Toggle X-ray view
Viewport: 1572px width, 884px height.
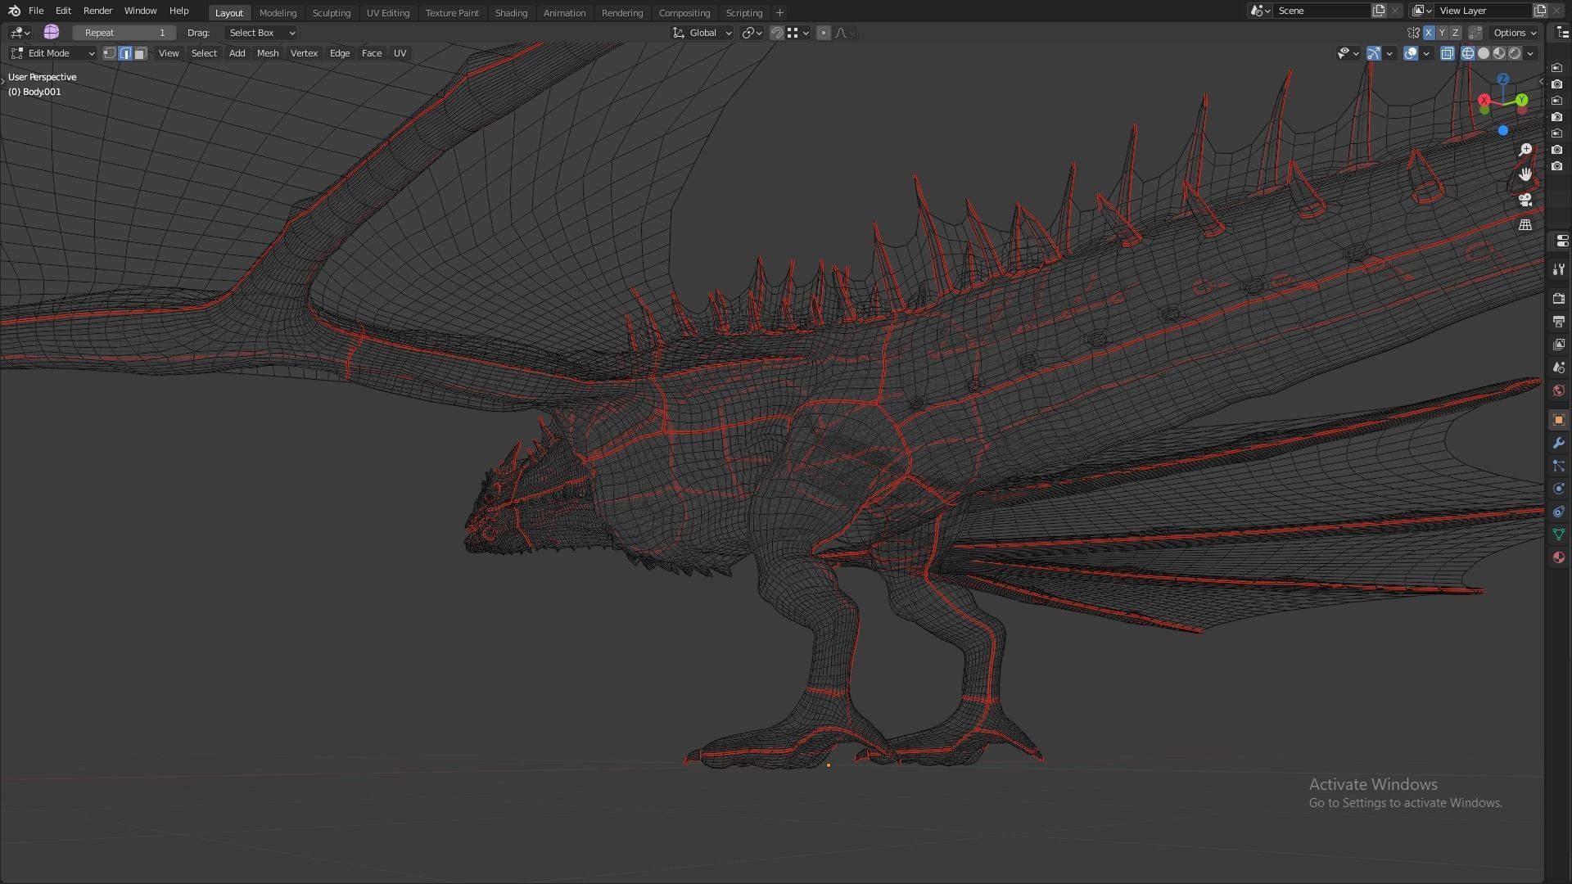[1448, 53]
